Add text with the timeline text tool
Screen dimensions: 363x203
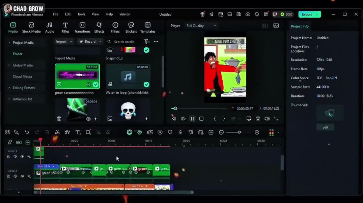pos(78,132)
